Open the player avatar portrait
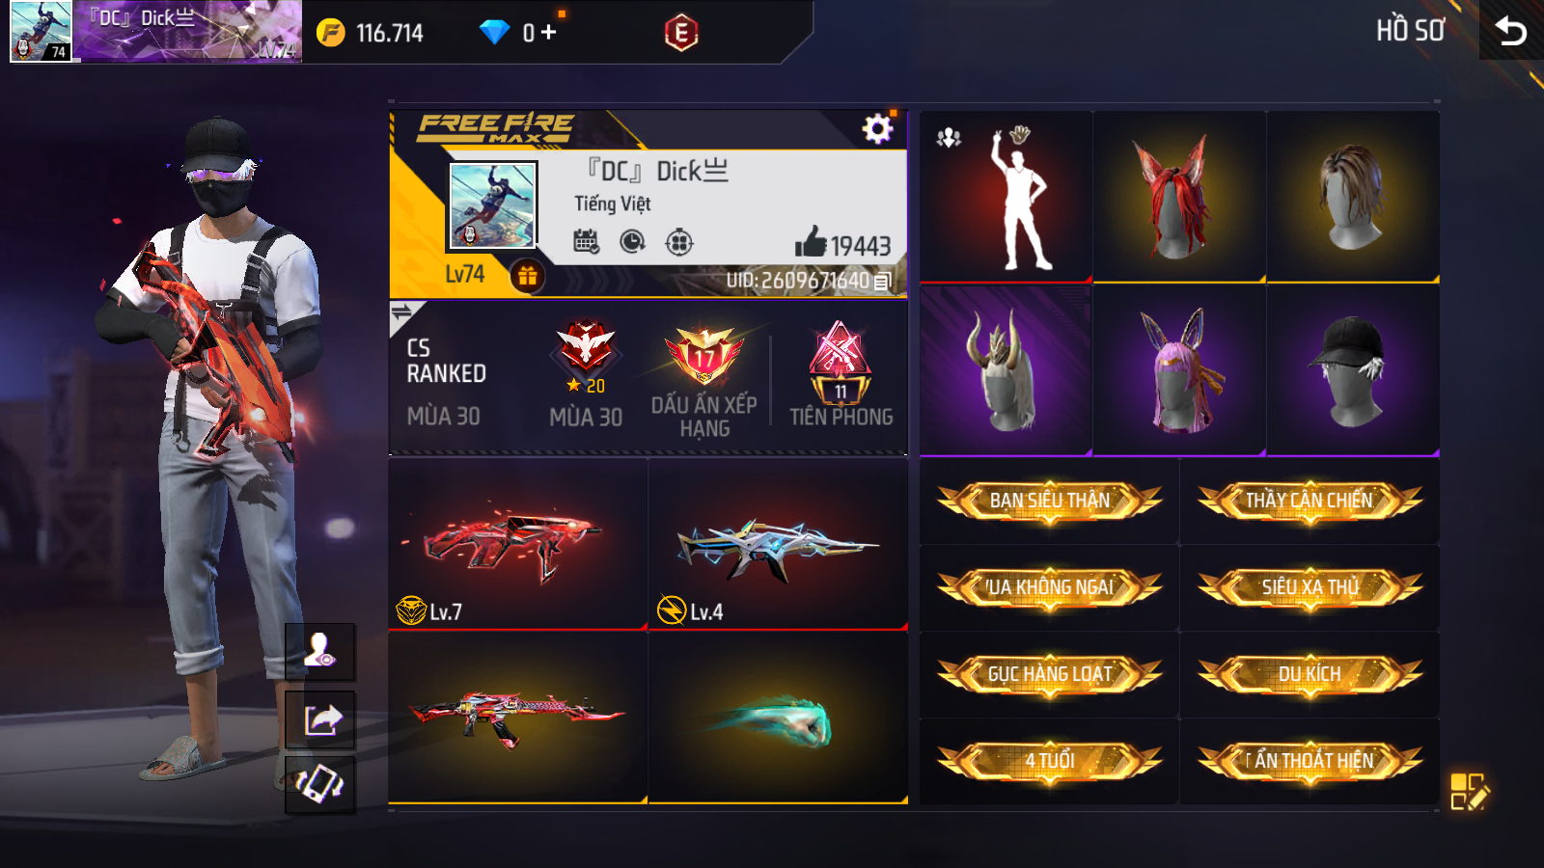1544x868 pixels. (492, 205)
